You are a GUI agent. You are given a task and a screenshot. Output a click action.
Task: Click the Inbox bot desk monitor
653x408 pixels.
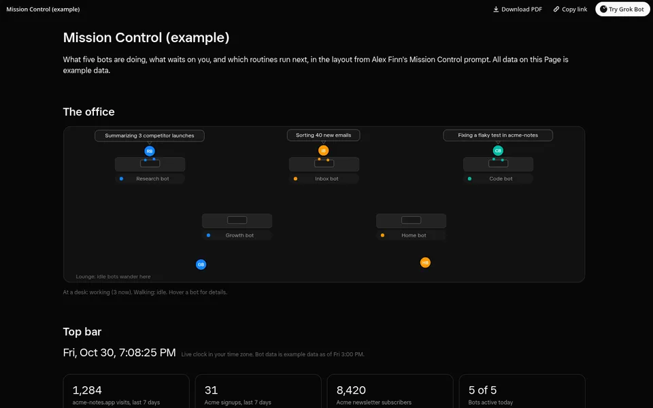[x=324, y=164]
